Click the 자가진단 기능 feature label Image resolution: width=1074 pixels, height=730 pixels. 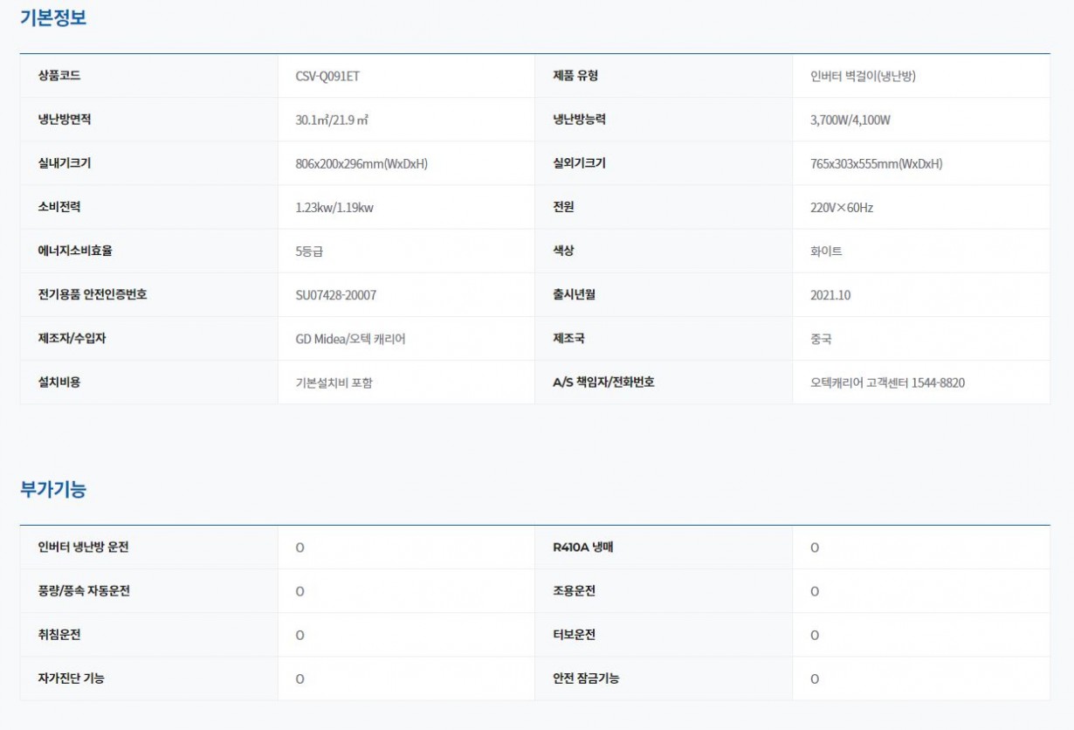click(x=71, y=678)
